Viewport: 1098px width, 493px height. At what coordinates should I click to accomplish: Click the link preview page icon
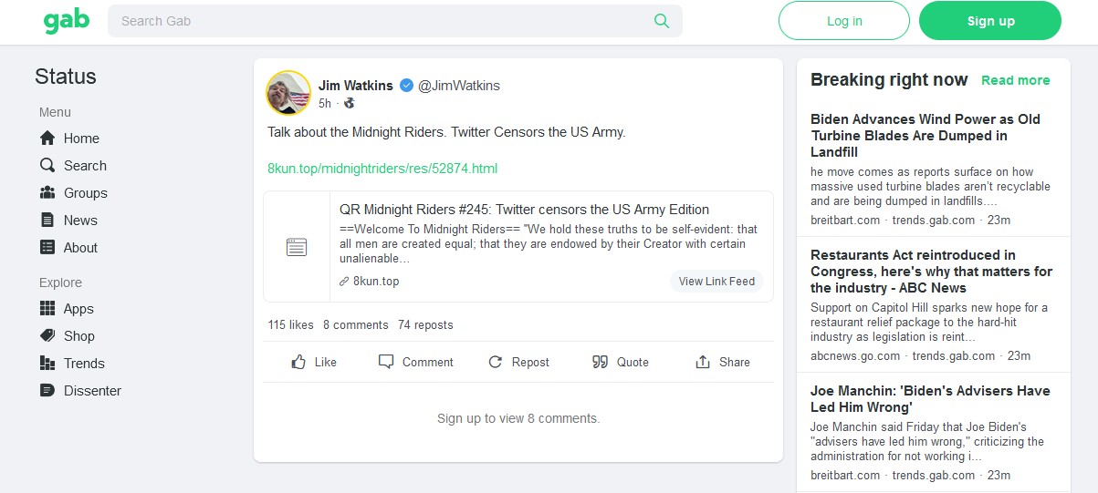[x=297, y=247]
